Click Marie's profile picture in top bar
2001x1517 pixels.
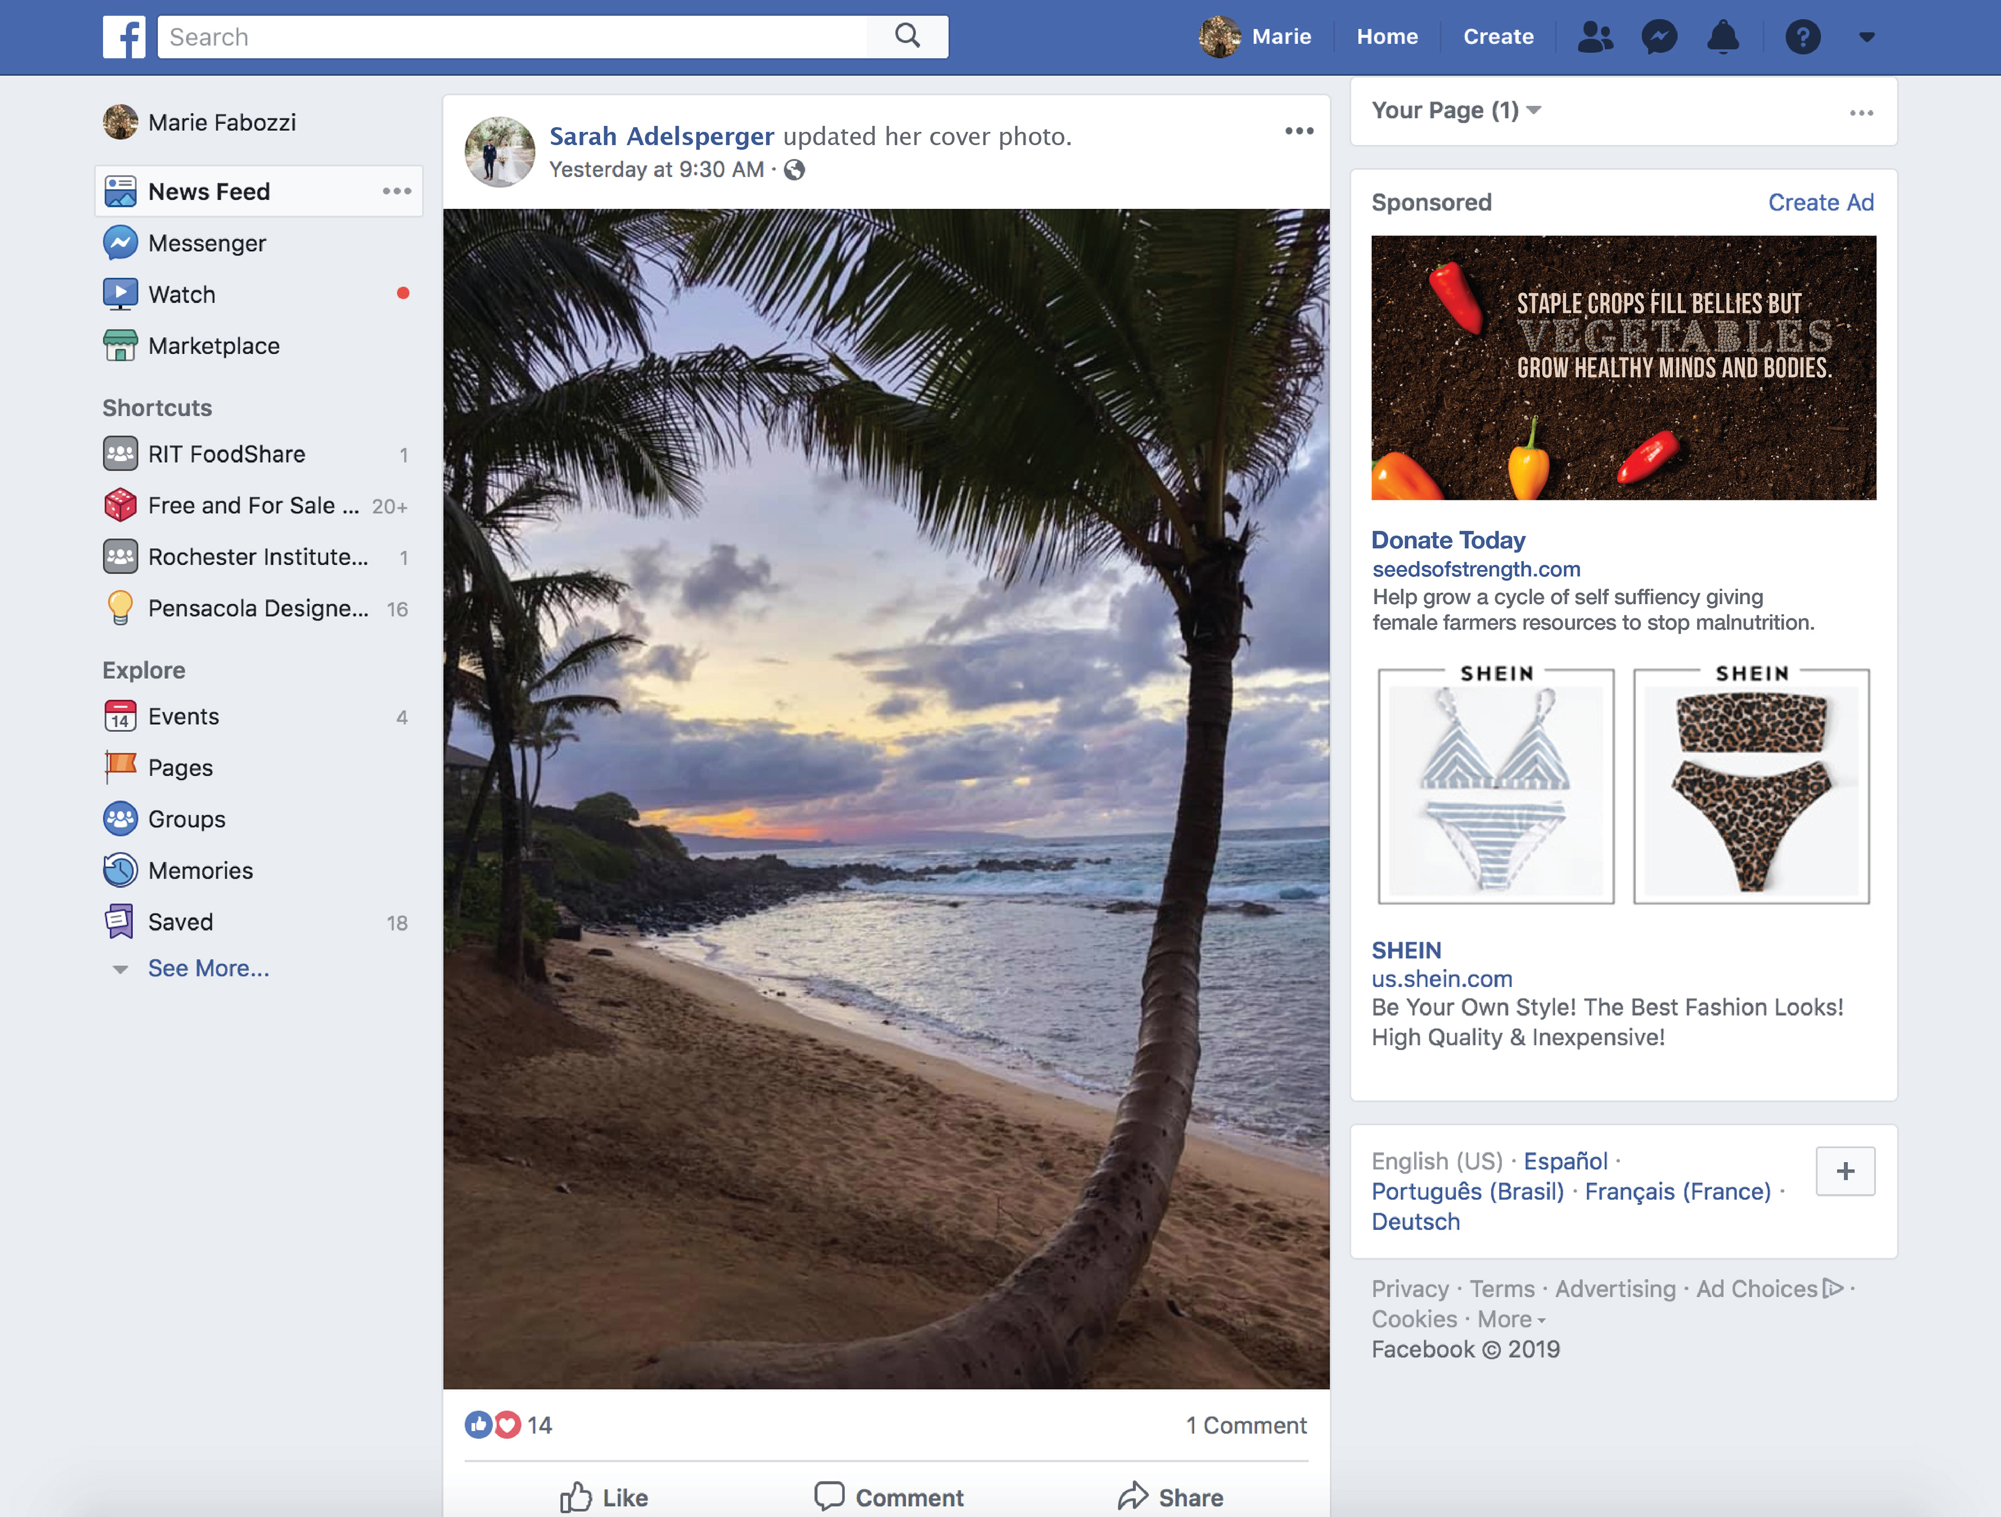[1219, 37]
